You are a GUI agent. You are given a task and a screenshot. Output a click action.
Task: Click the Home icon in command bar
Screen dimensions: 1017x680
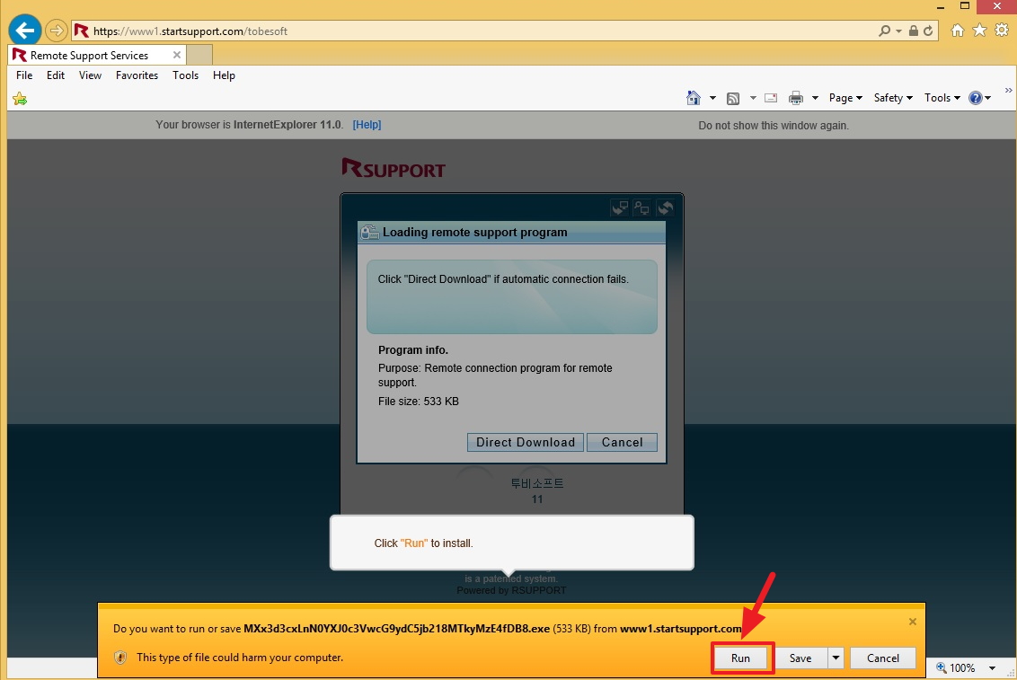tap(693, 98)
